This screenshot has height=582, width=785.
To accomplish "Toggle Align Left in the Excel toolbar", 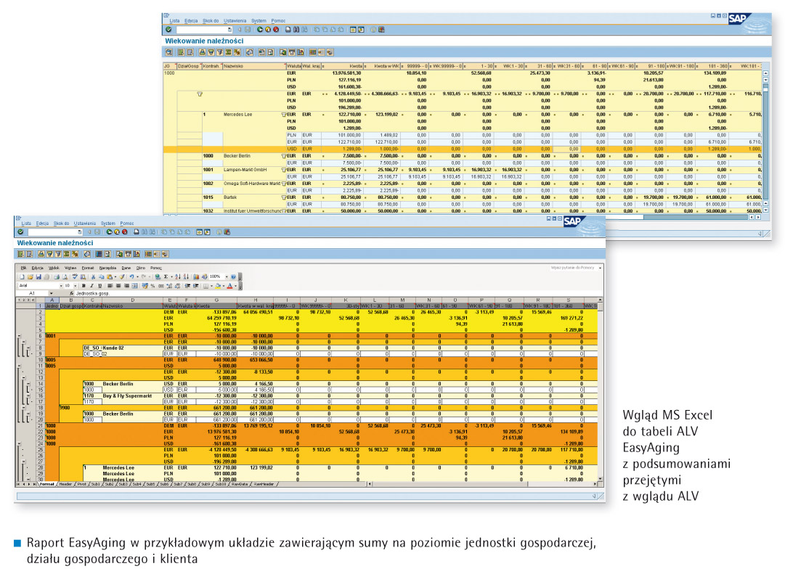I will tap(110, 286).
